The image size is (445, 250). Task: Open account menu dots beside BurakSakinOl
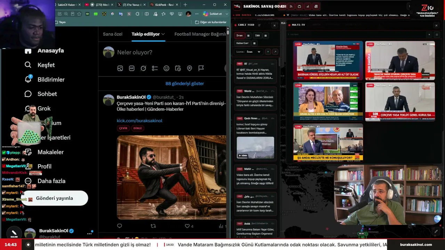89,234
